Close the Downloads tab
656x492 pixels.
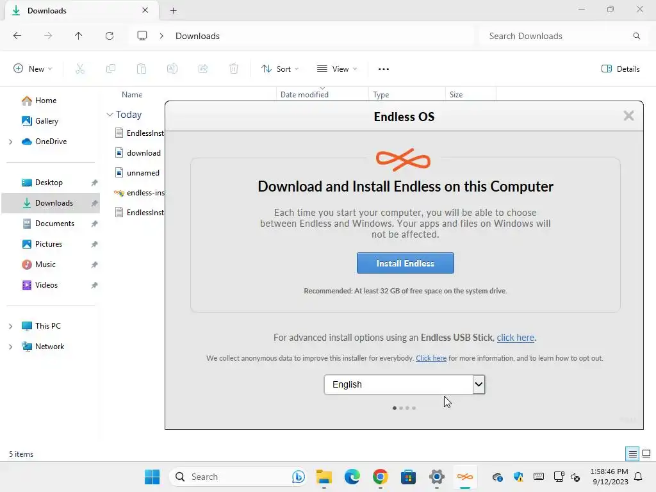coord(145,10)
